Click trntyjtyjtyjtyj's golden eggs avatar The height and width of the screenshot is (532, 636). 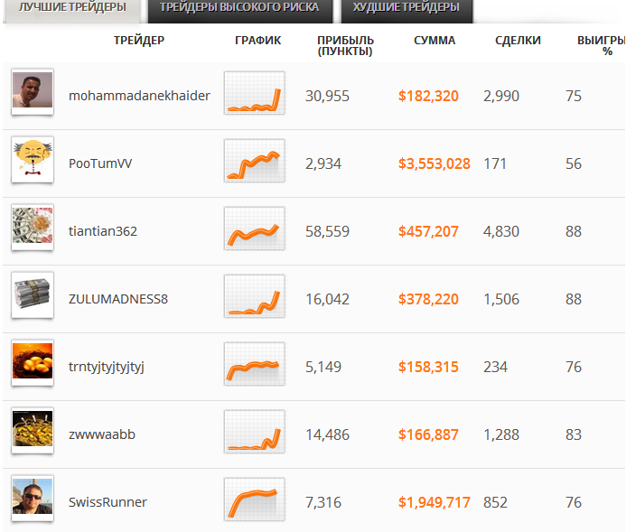coord(33,363)
